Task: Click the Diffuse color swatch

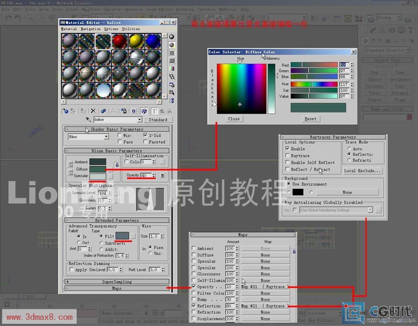Action: (x=98, y=169)
